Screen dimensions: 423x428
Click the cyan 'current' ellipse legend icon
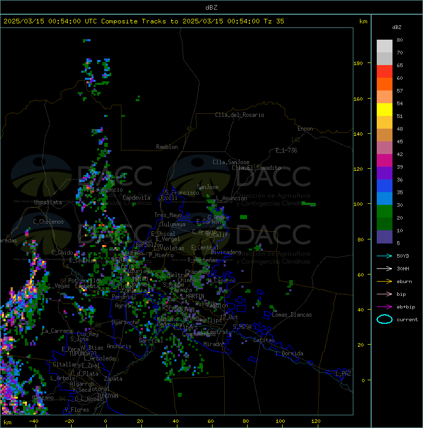(384, 319)
